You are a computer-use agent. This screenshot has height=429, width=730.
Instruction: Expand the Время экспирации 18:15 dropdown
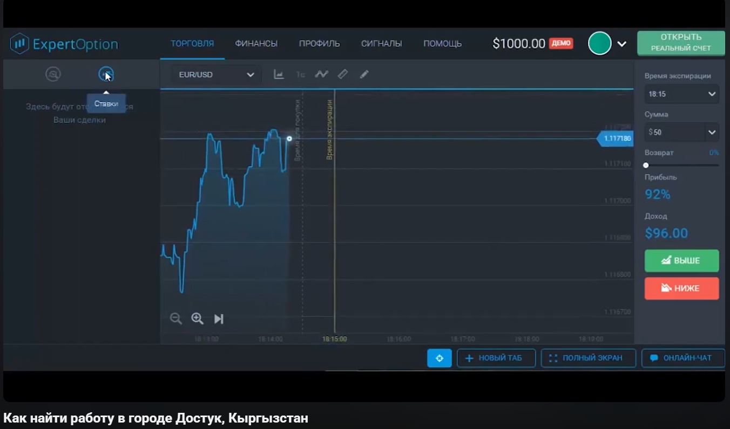[682, 94]
